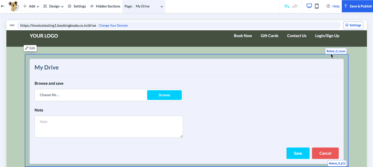
Task: Redo the last change
Action: coord(295,6)
